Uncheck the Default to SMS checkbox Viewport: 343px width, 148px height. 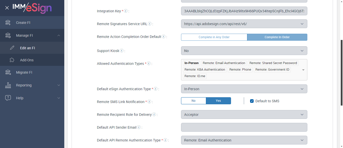252,101
